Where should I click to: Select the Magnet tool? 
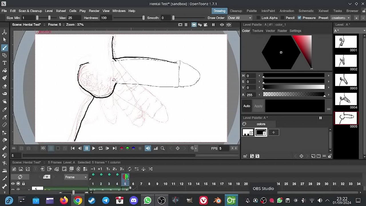[x=5, y=156]
